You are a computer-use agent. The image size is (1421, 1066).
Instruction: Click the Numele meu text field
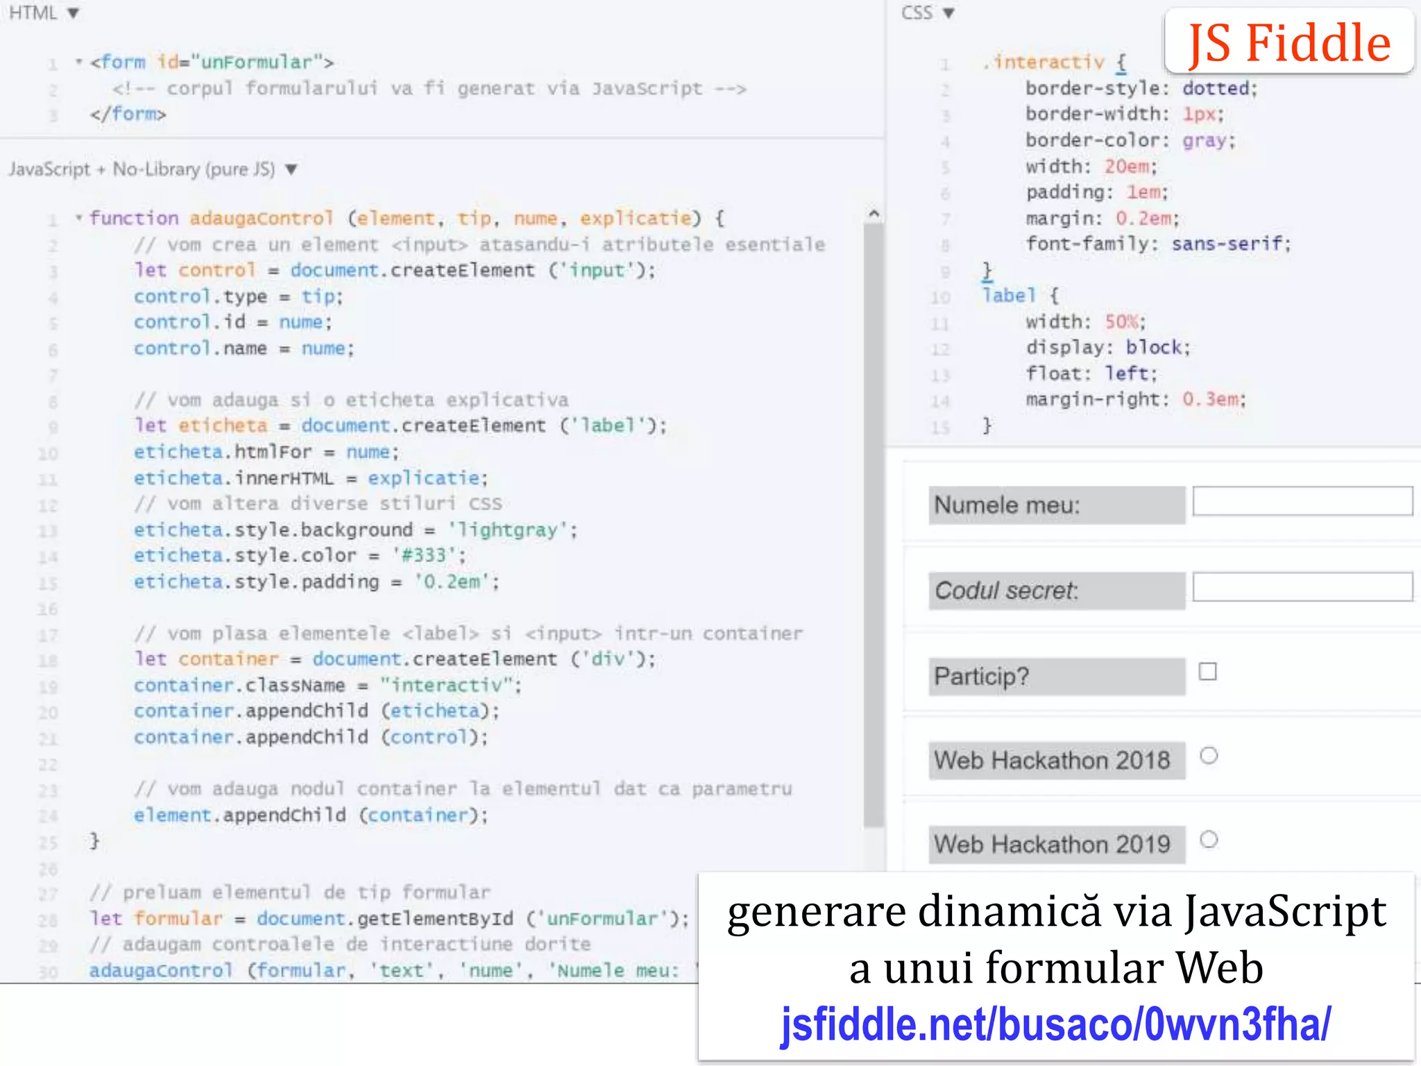[1302, 501]
